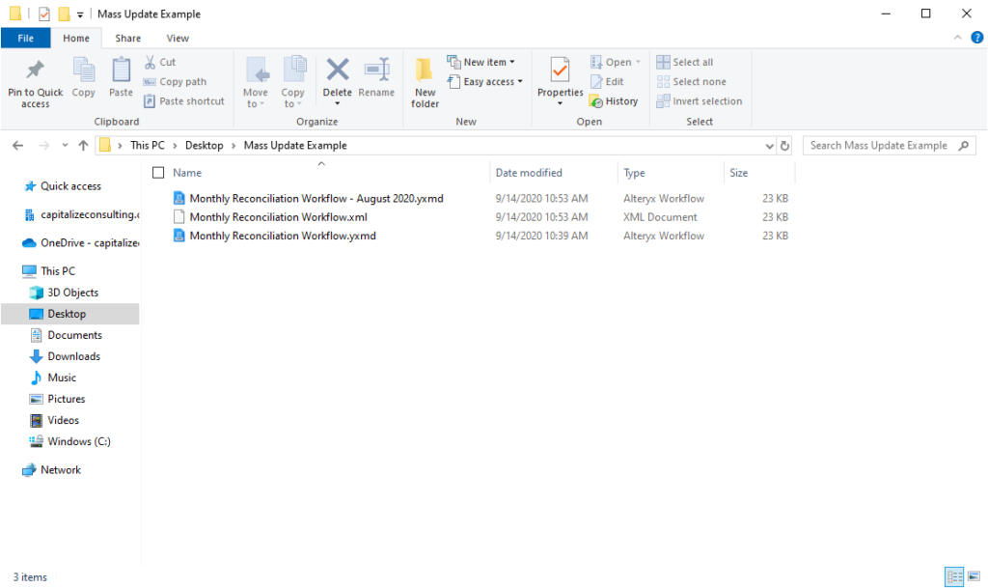Create a New folder using the ribbon icon
The height and width of the screenshot is (588, 988).
[x=425, y=79]
